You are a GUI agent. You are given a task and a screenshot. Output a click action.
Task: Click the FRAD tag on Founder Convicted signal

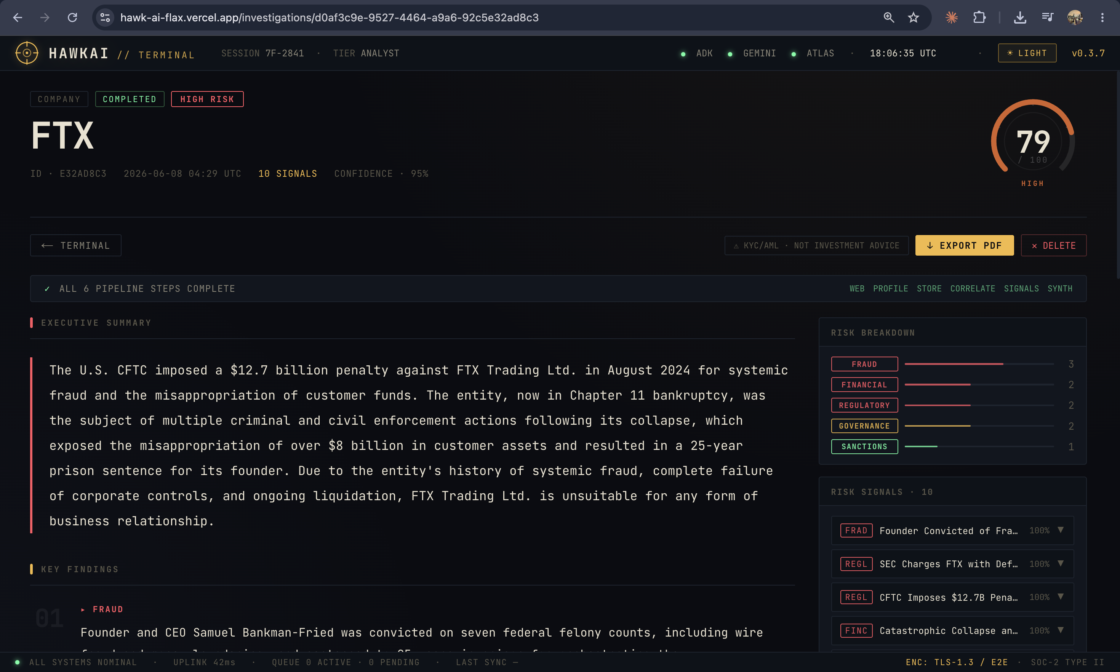(856, 530)
